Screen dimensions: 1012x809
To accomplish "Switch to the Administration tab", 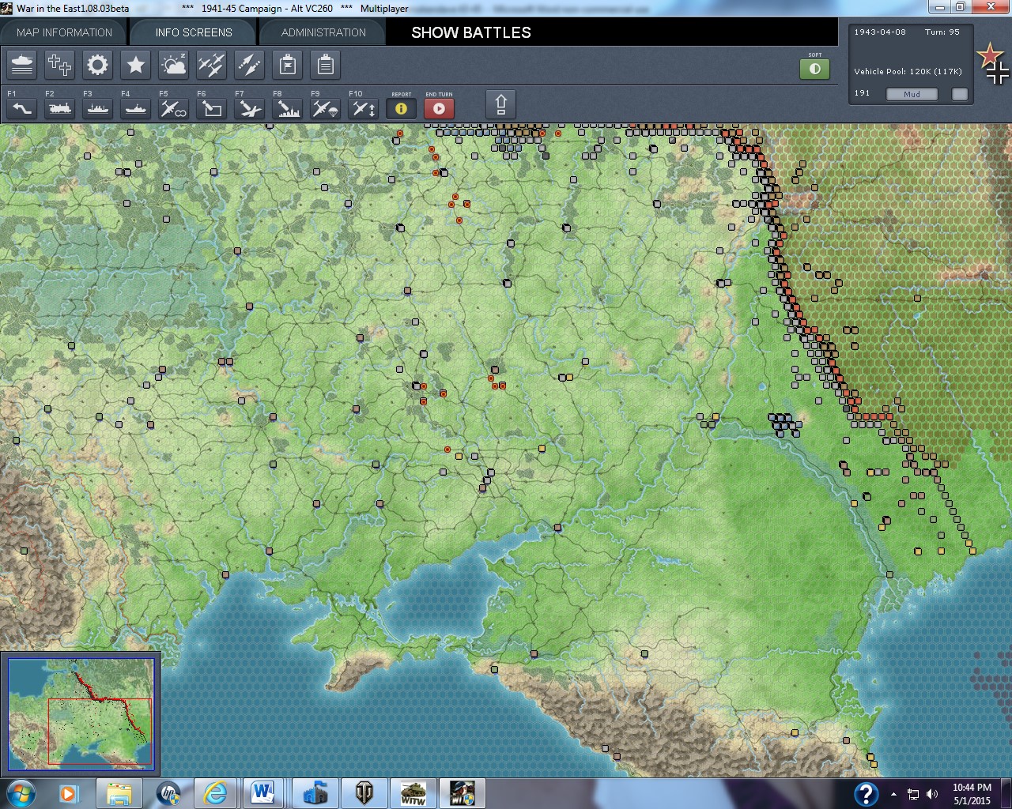I will (x=323, y=32).
